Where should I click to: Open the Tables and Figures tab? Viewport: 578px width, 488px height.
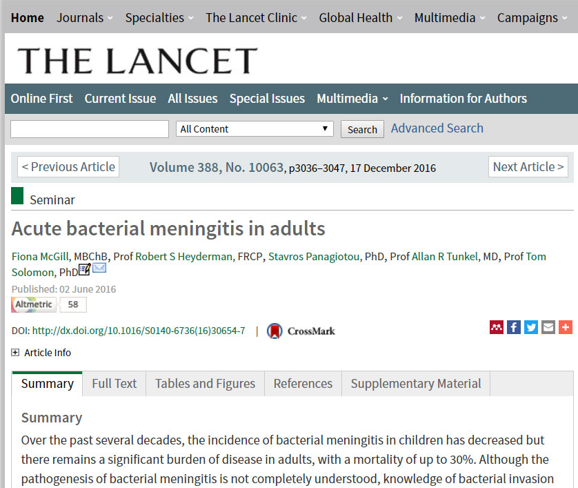point(205,384)
